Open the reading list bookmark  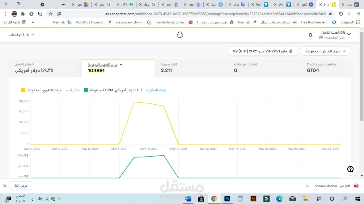[x=15, y=22]
